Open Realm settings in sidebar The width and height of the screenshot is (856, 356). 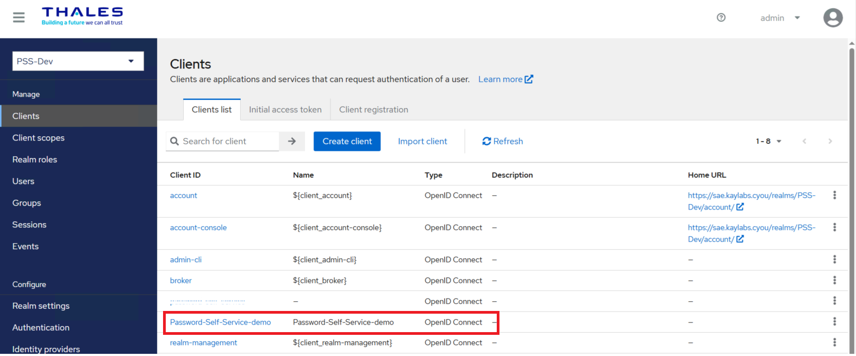tap(41, 306)
